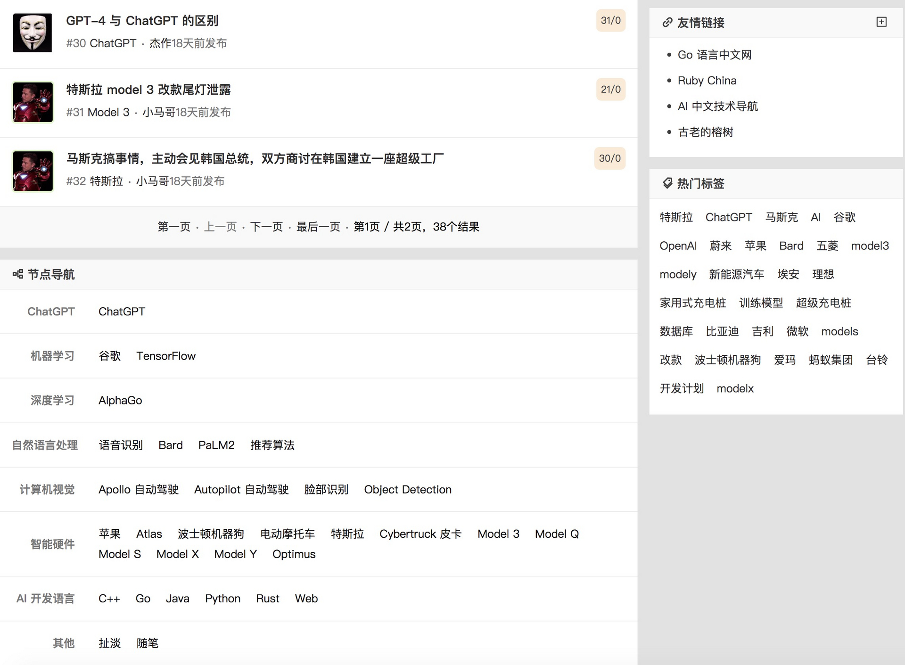
Task: Open Autopilot 自动驾驶 node
Action: coord(241,489)
